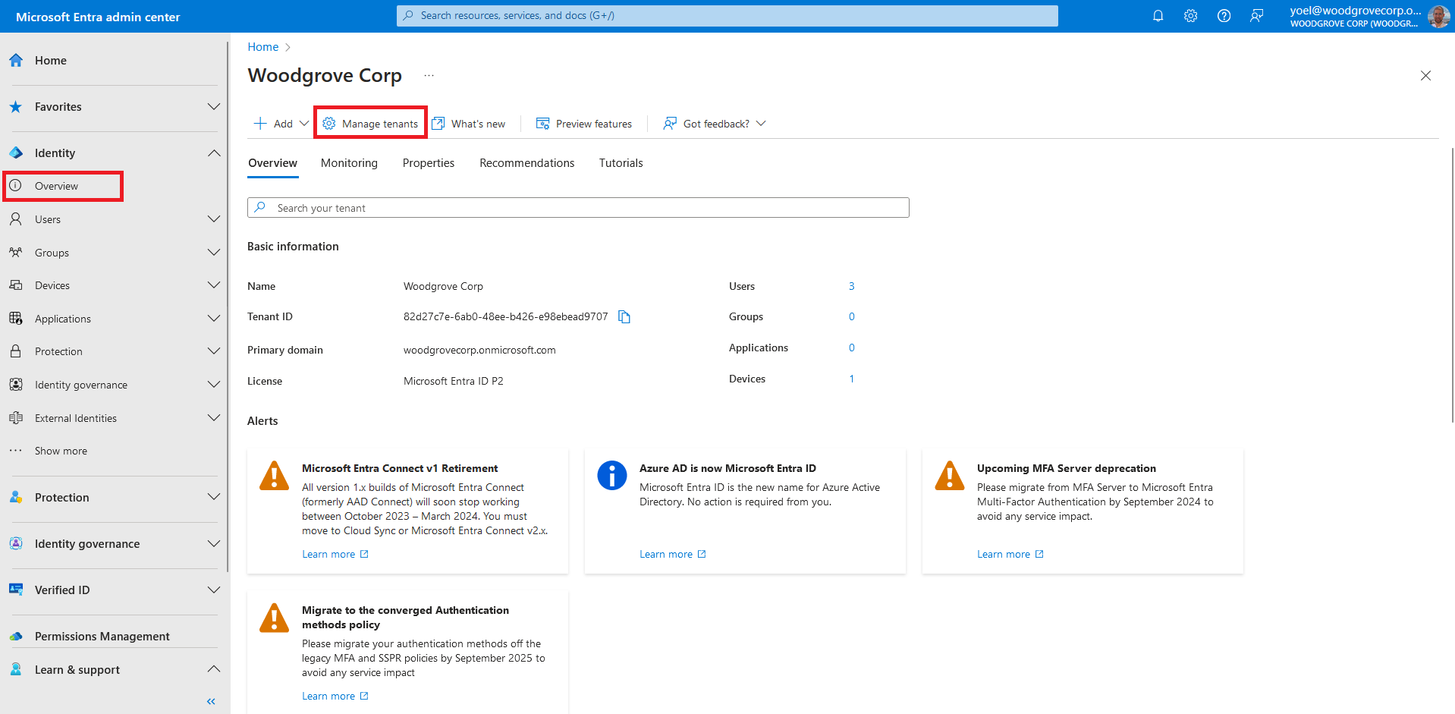1455x714 pixels.
Task: Open Preview features
Action: pos(584,124)
